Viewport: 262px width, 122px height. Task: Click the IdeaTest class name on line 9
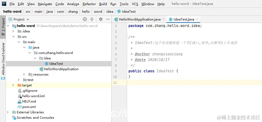click(165, 71)
